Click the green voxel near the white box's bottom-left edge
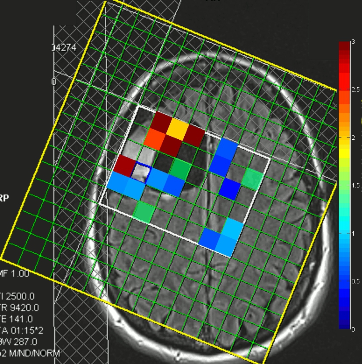 [x=144, y=212]
